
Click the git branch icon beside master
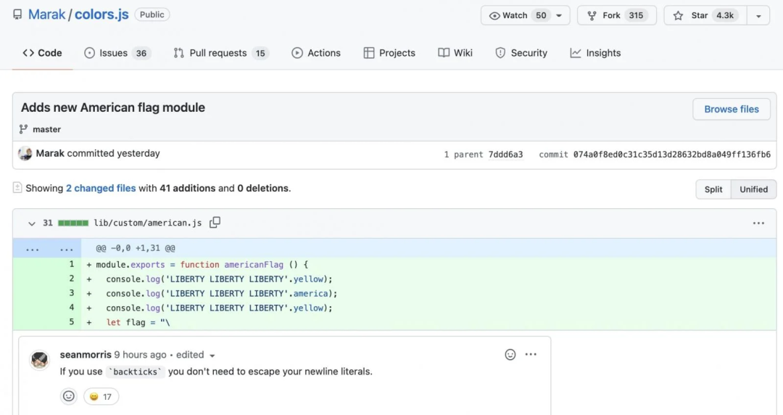tap(23, 129)
